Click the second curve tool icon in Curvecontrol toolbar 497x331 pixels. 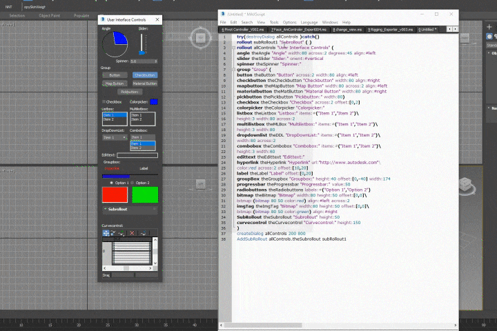113,233
